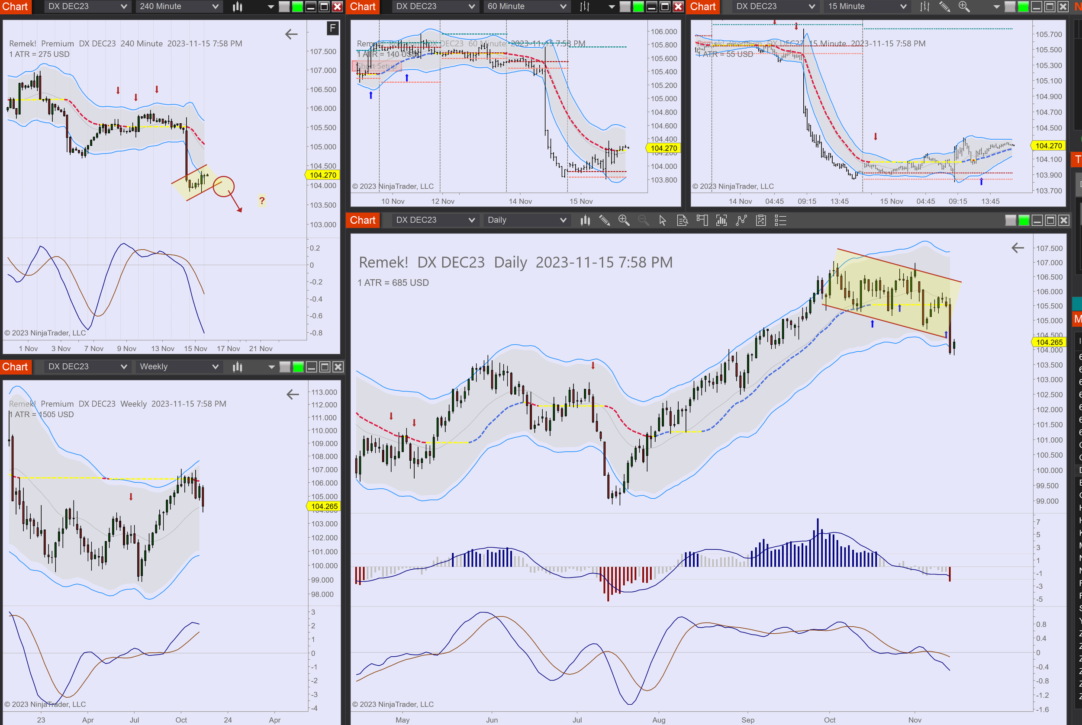Select cursor pointer tool on Daily chart

(x=663, y=220)
